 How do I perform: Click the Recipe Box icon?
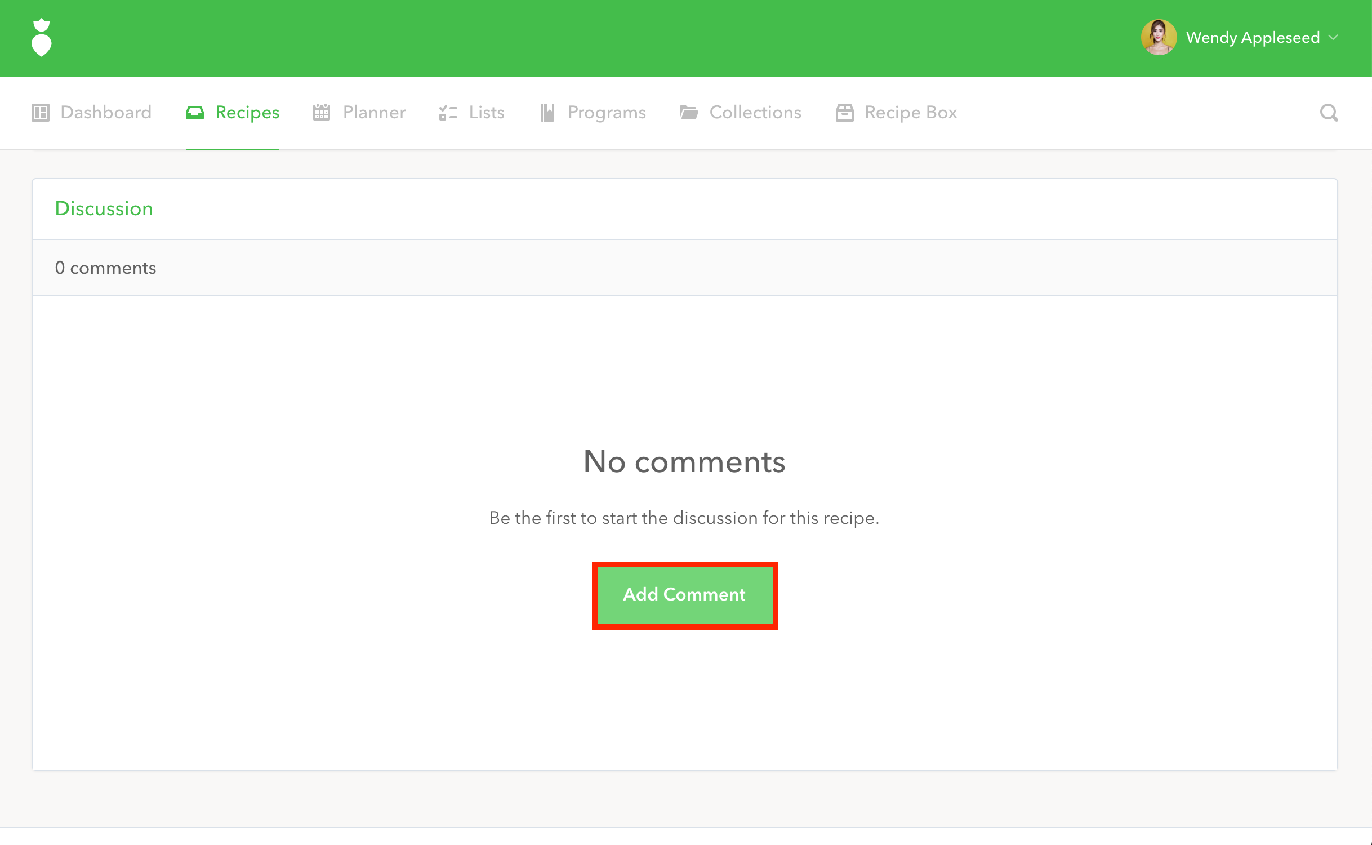(844, 113)
